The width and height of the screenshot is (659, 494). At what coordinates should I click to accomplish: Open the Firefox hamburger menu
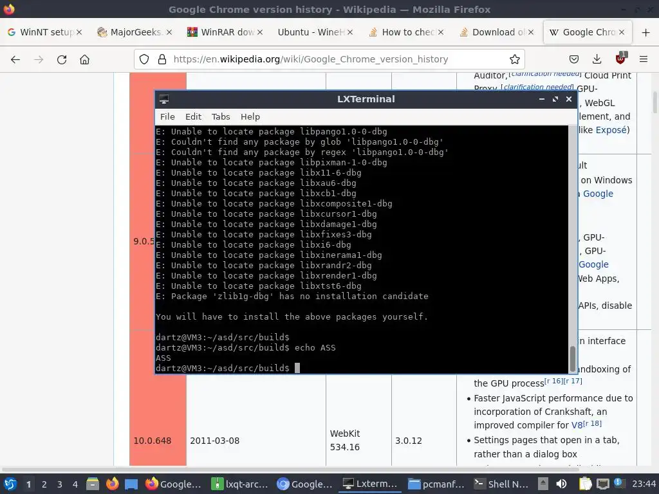click(643, 59)
